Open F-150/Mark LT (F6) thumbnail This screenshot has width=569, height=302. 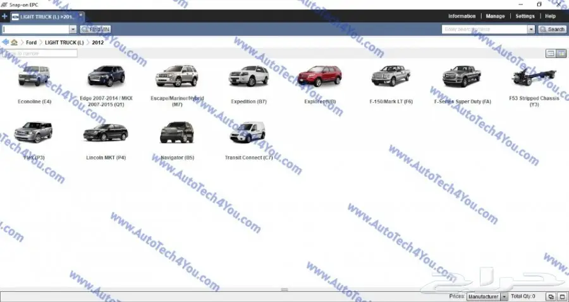[x=391, y=76]
